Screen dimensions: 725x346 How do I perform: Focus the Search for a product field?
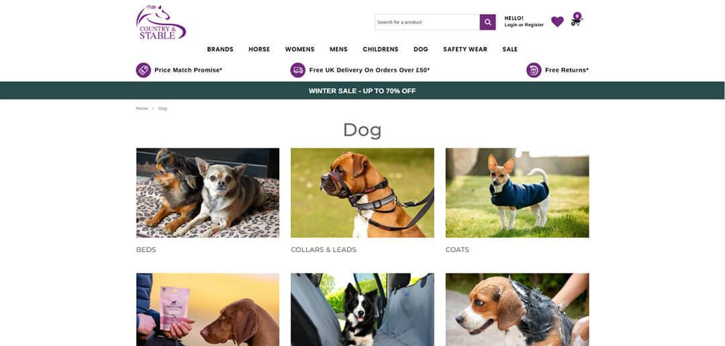tap(427, 22)
